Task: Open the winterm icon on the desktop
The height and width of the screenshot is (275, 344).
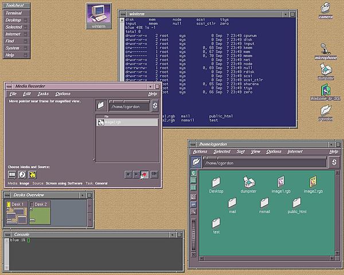Action: tap(99, 16)
